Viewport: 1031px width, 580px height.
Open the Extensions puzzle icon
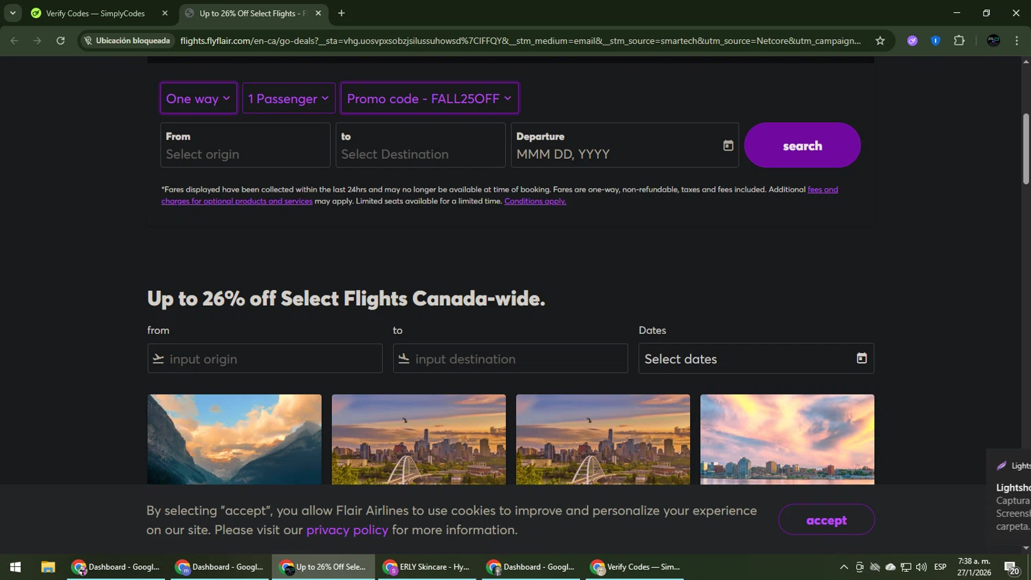click(x=960, y=41)
